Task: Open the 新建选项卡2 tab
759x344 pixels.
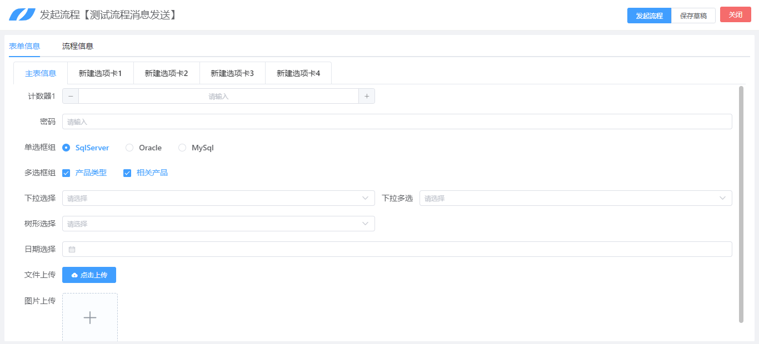Action: 167,73
